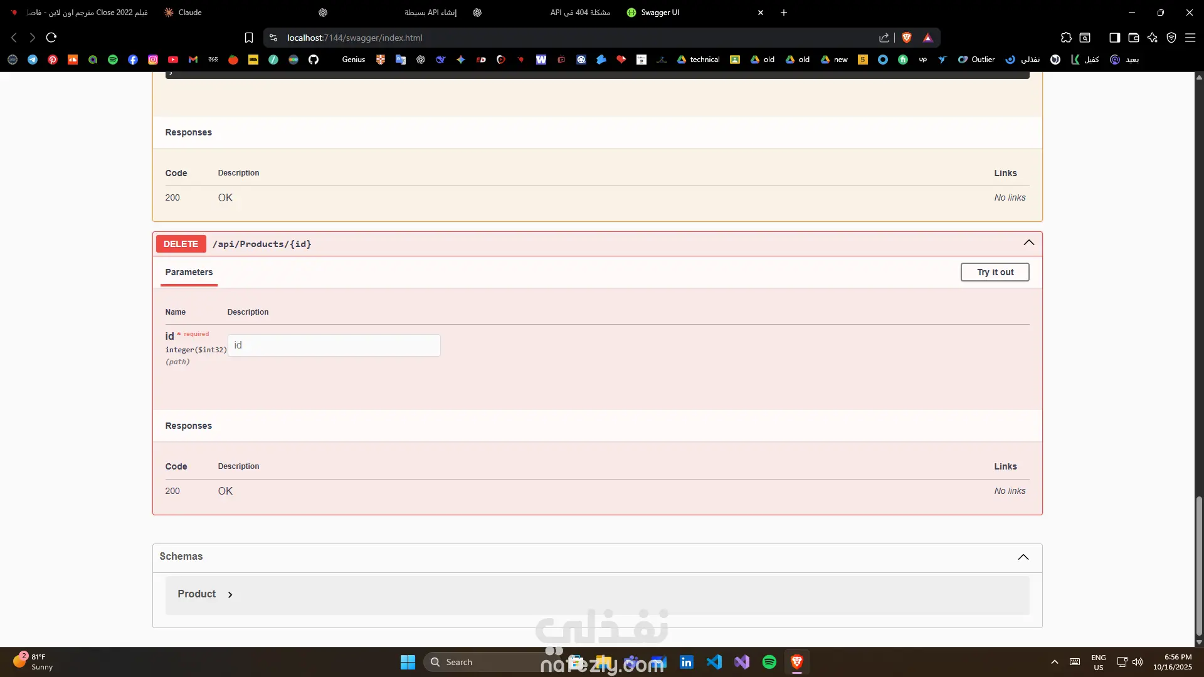Screen dimensions: 1204x677
Task: Open Spotify from the taskbar
Action: click(x=769, y=662)
